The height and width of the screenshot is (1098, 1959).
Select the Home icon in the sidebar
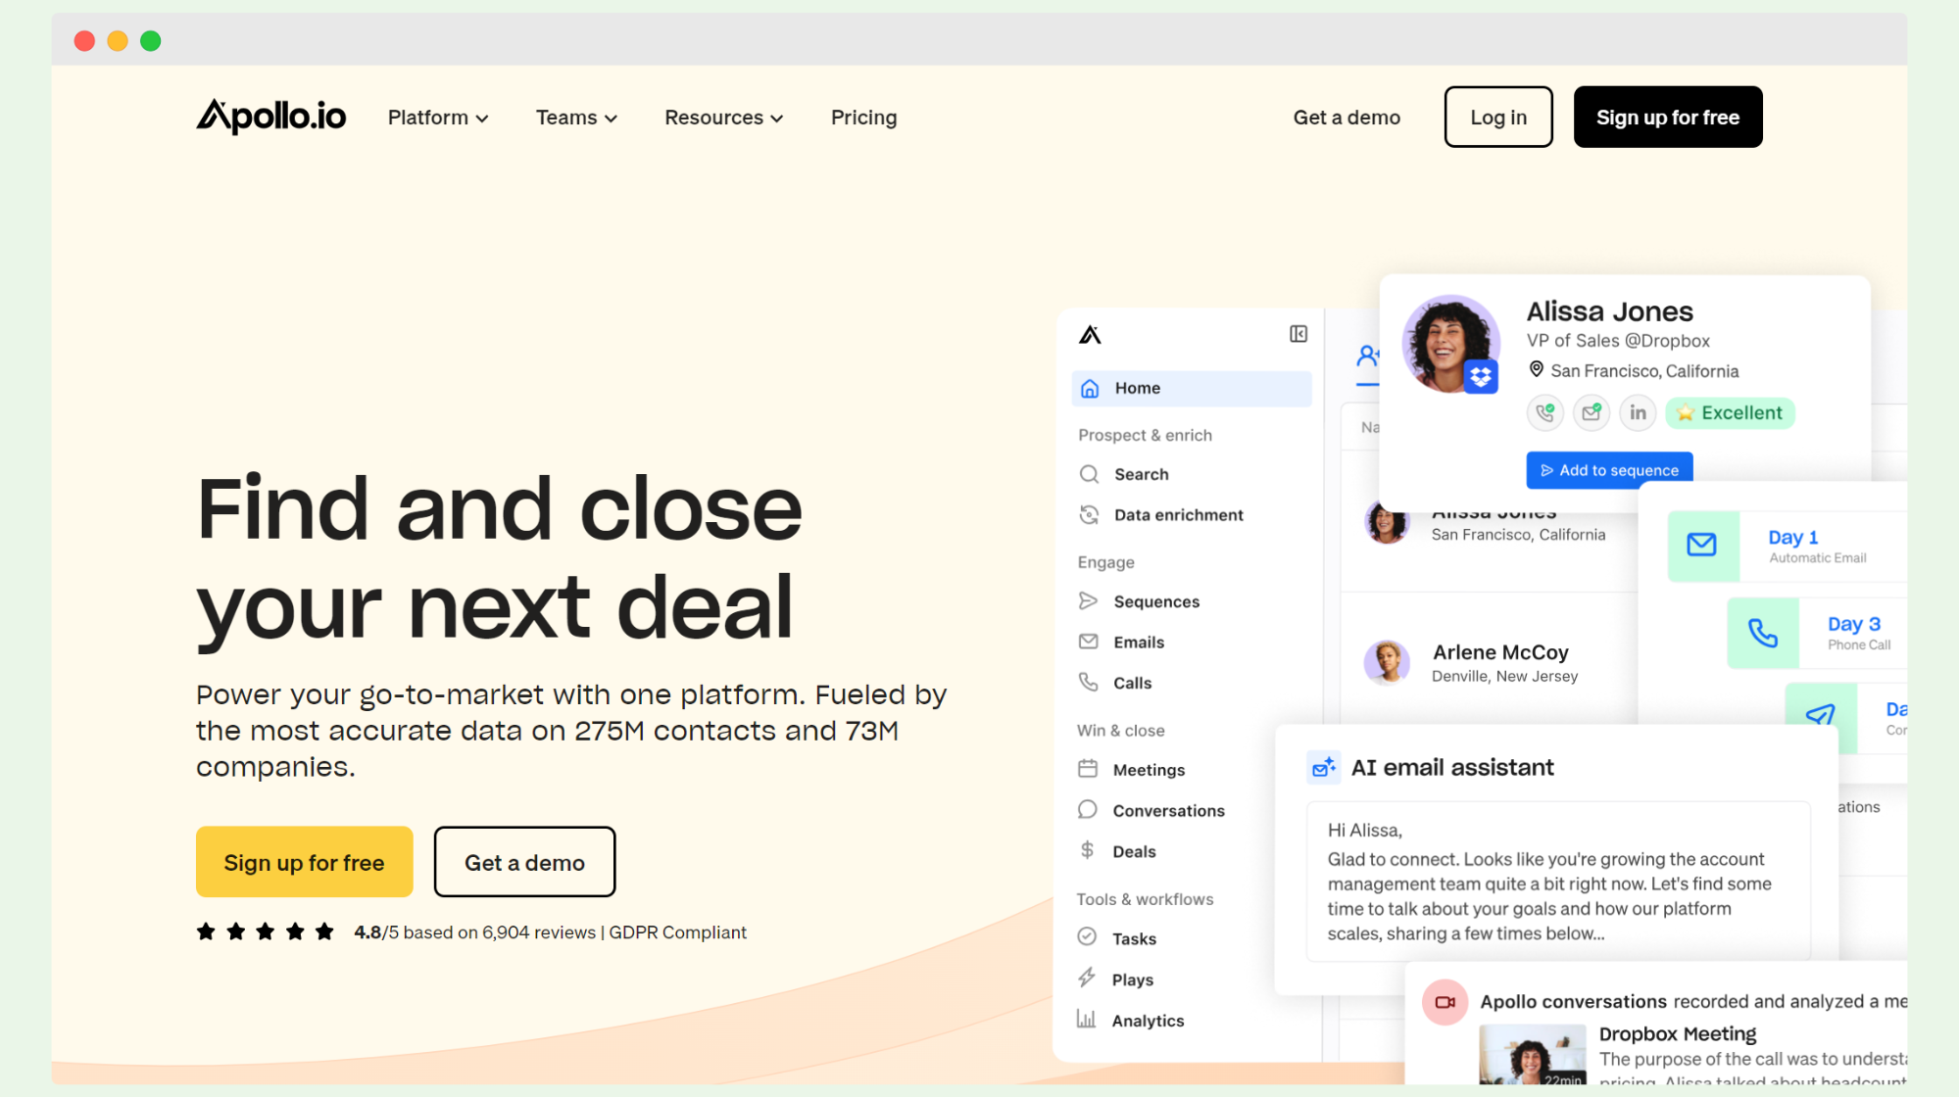(1090, 388)
